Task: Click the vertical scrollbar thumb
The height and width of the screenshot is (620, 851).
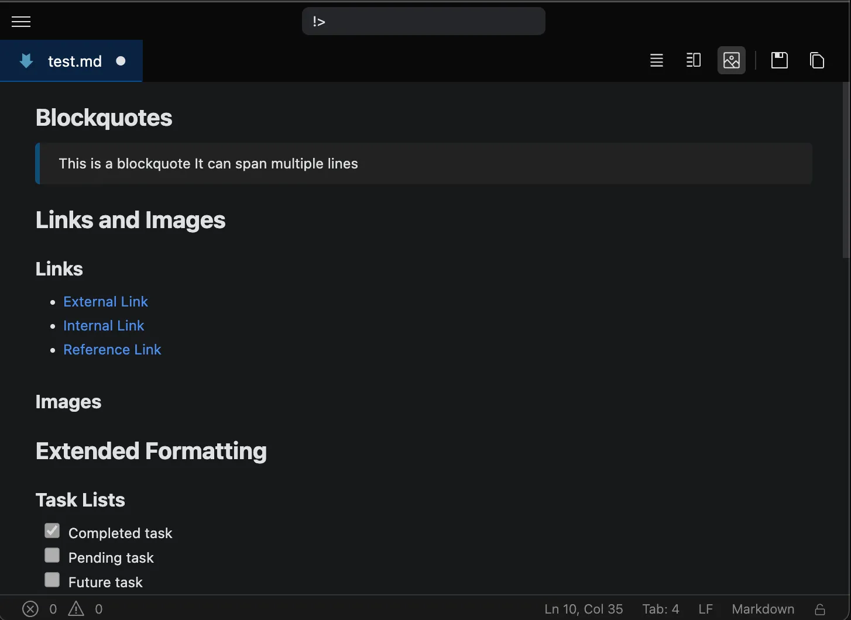Action: click(846, 170)
